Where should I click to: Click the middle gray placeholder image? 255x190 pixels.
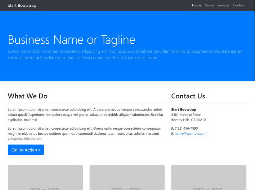pyautogui.click(x=127, y=178)
